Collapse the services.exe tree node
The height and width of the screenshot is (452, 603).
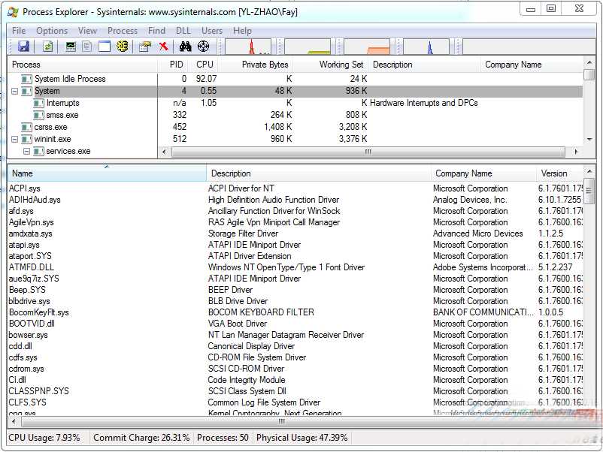click(27, 150)
